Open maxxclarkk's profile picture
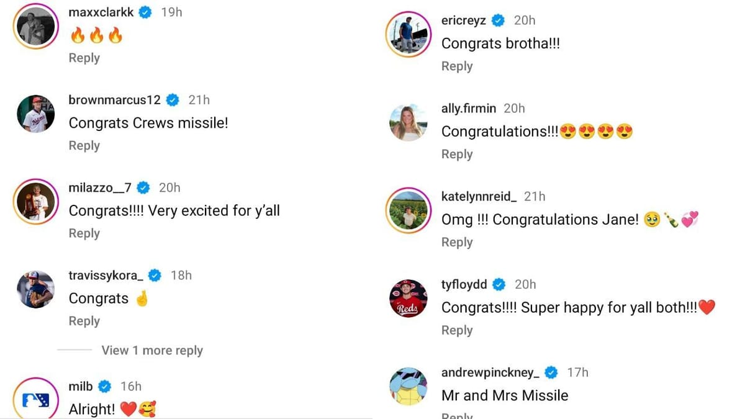This screenshot has width=745, height=419. pyautogui.click(x=36, y=28)
